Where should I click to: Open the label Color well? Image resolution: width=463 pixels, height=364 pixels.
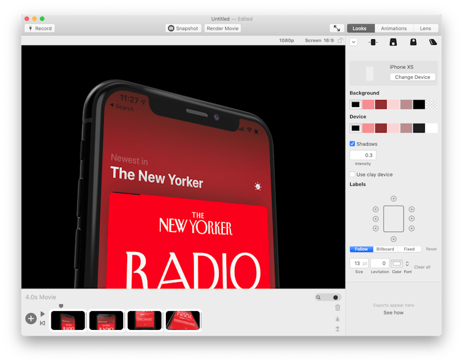[396, 263]
